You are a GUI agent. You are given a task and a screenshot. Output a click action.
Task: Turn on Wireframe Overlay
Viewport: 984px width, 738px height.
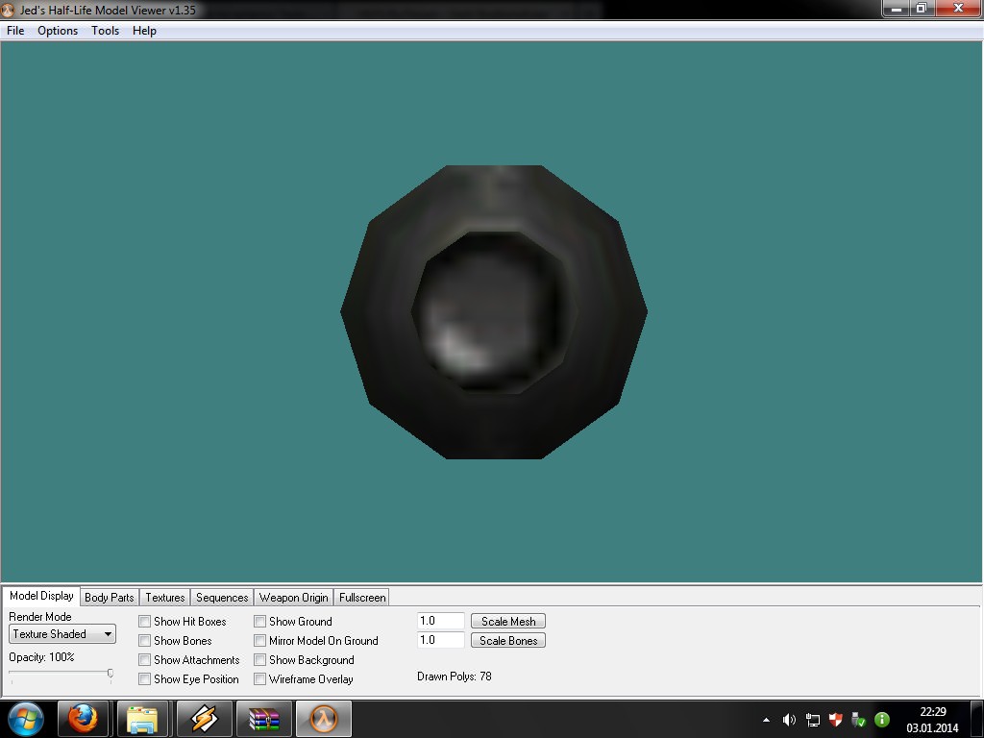pos(260,679)
